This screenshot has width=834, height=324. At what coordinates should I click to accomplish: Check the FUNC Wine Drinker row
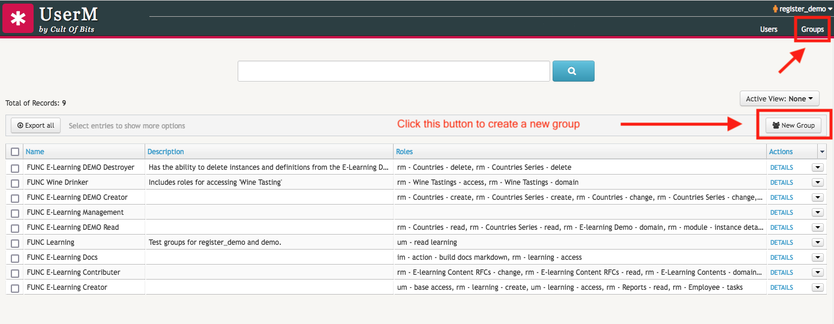click(15, 183)
